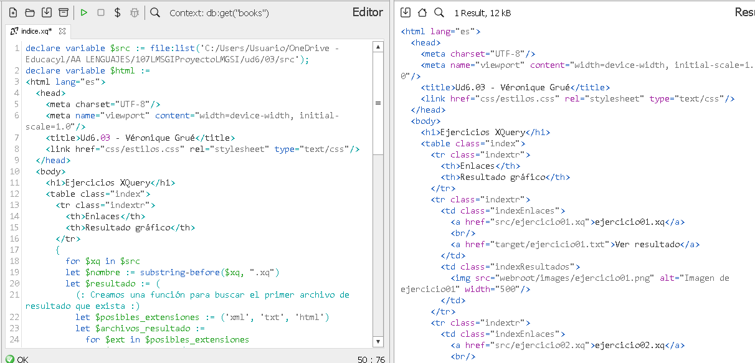Image resolution: width=755 pixels, height=363 pixels.
Task: Save the result output to file
Action: pos(406,12)
